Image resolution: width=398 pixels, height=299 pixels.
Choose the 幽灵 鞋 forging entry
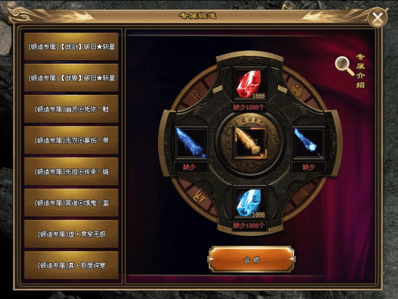point(72,109)
